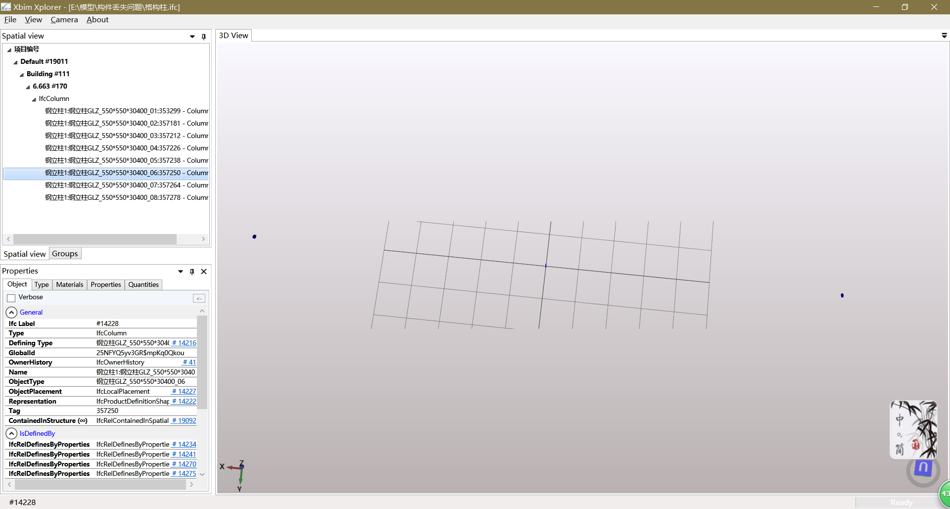Collapse the IsDefinedBy section

pyautogui.click(x=11, y=433)
